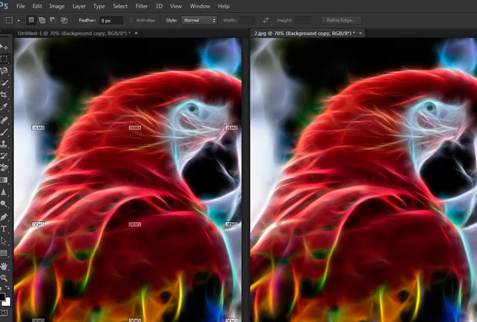Click the foreground color swatch

(x=3, y=296)
